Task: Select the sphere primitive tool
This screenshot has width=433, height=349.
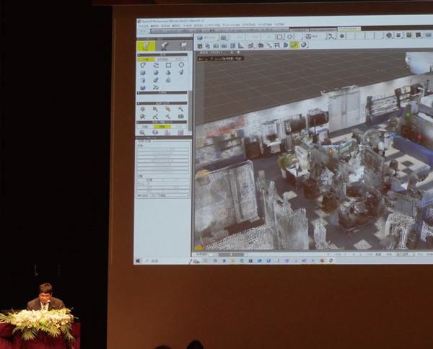Action: tap(155, 73)
